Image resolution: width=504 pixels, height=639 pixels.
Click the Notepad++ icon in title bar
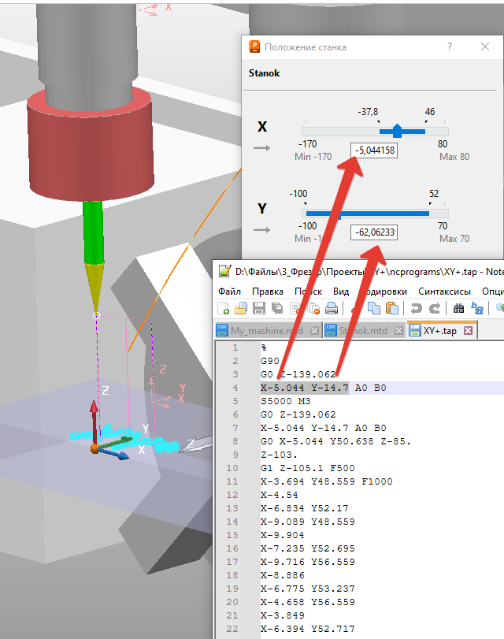[224, 271]
